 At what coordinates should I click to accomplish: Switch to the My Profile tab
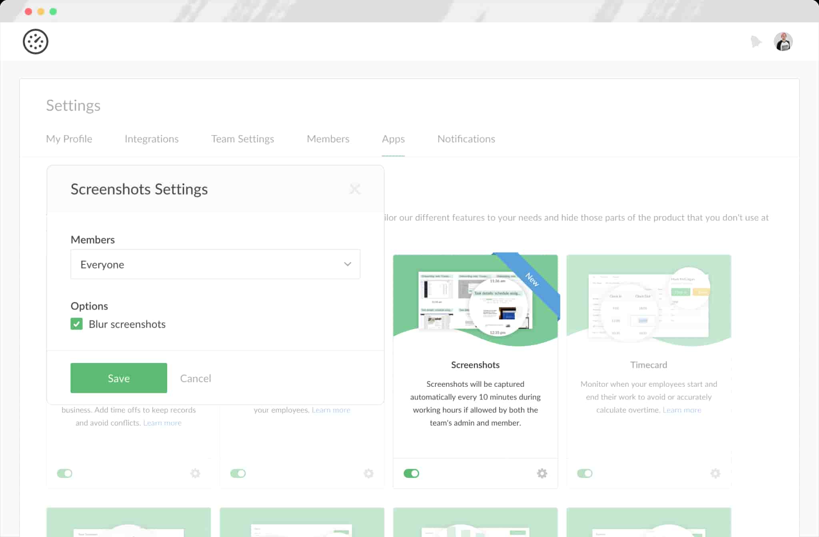coord(69,139)
